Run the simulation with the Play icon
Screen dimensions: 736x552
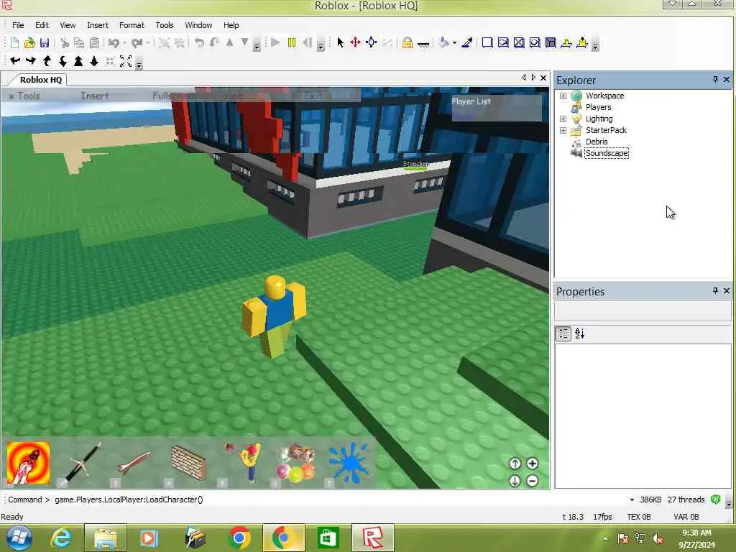point(275,42)
